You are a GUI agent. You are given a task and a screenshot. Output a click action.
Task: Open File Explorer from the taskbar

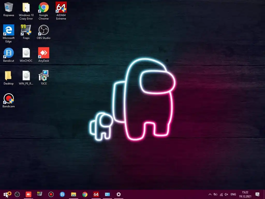point(73,194)
